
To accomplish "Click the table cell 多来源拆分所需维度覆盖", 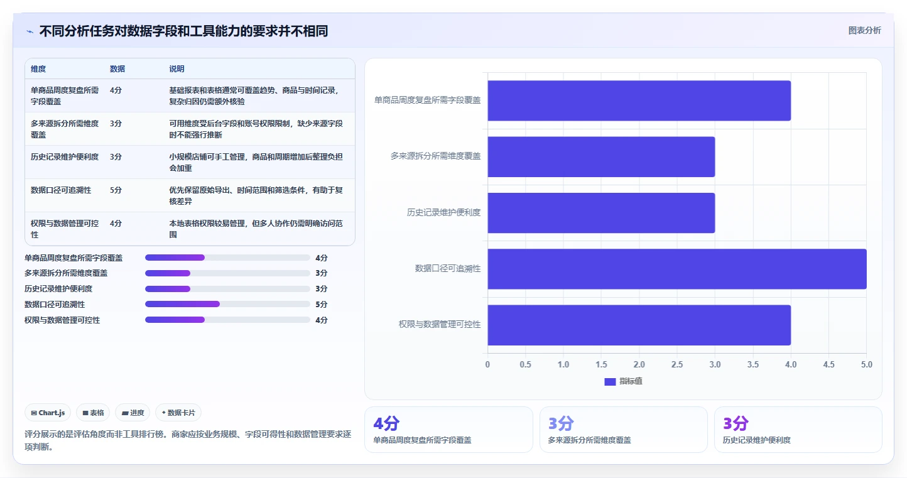I will tap(65, 129).
